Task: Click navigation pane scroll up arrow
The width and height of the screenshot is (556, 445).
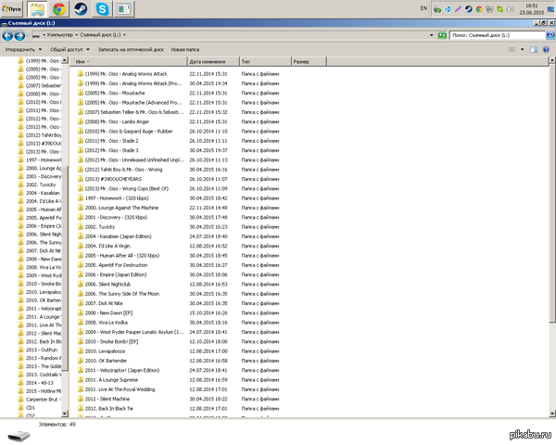Action: (65, 60)
